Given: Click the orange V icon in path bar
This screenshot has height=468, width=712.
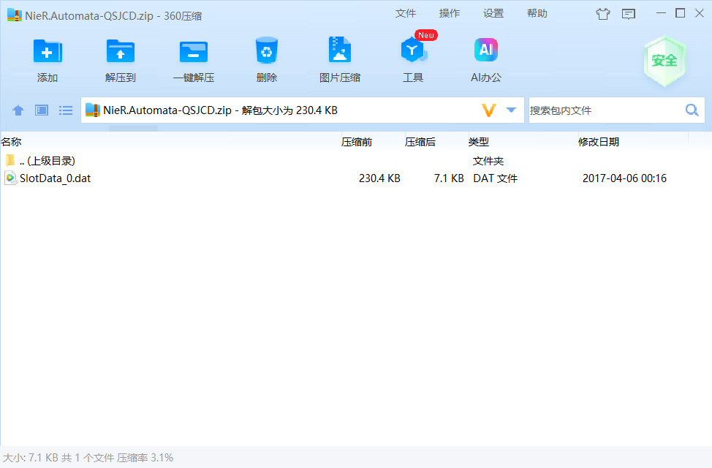Looking at the screenshot, I should tap(488, 110).
